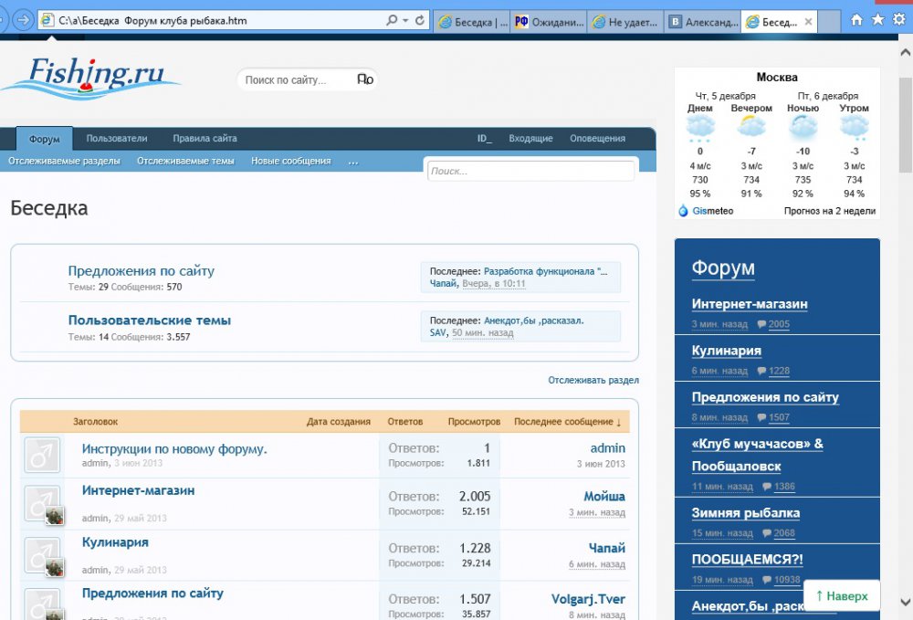Close the active Беседка browser tab
The image size is (913, 620).
point(809,22)
